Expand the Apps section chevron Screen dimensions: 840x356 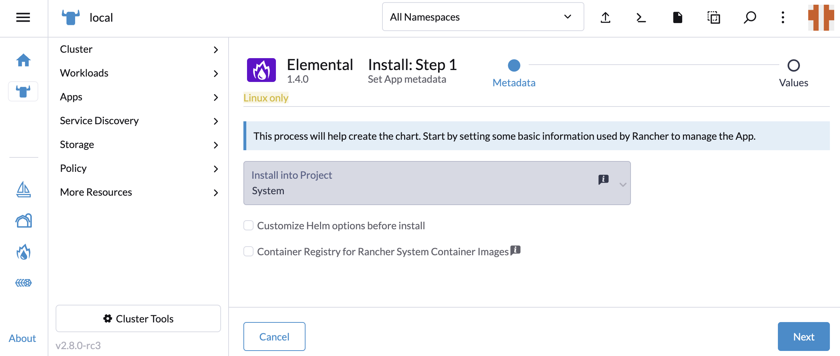click(x=216, y=97)
